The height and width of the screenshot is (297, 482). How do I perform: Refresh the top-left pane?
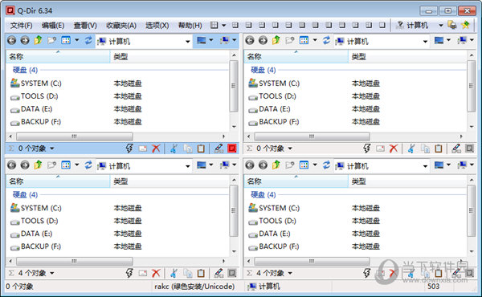[x=88, y=40]
